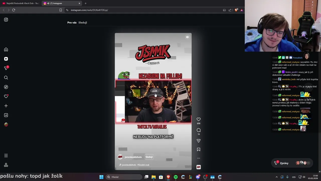Open the Meta apps icon at sidebar bottom
This screenshot has width=321, height=181.
pyautogui.click(x=6, y=165)
